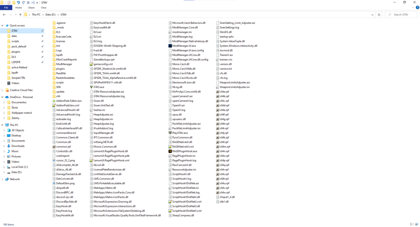Switch to the View ribbon tab
This screenshot has height=227, width=420.
pyautogui.click(x=43, y=8)
